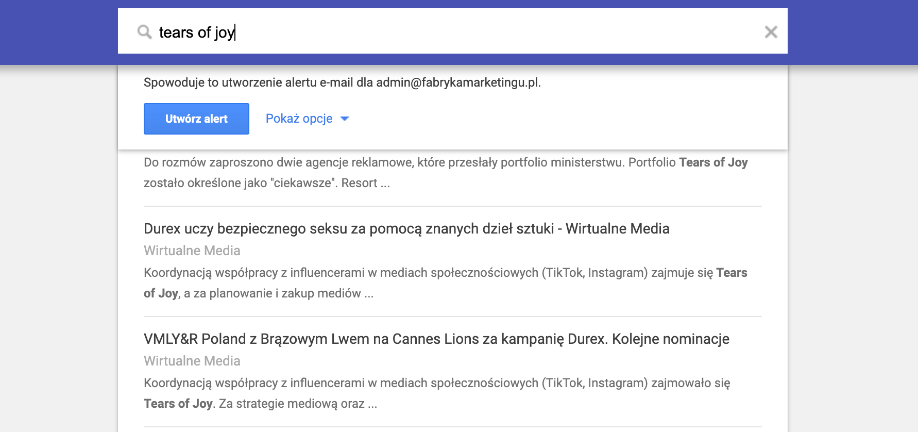Image resolution: width=918 pixels, height=432 pixels.
Task: Clear the search with the X icon
Action: [x=771, y=32]
